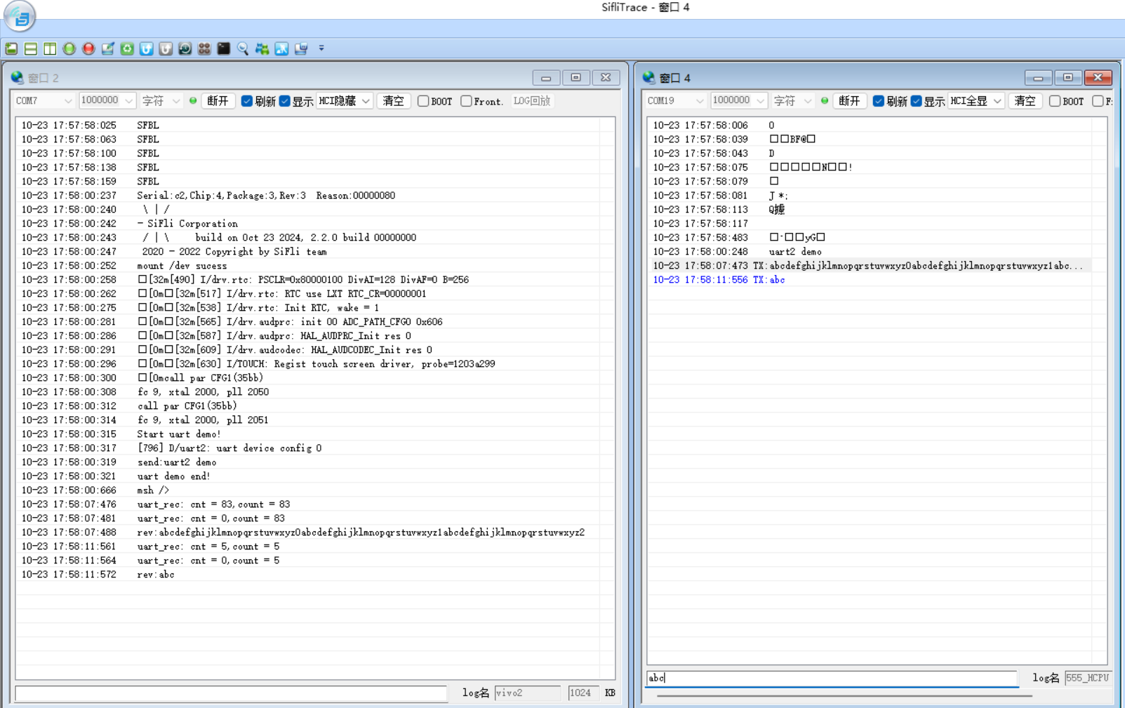The image size is (1125, 708).
Task: Select the 'msh />' log line
Action: (x=307, y=490)
